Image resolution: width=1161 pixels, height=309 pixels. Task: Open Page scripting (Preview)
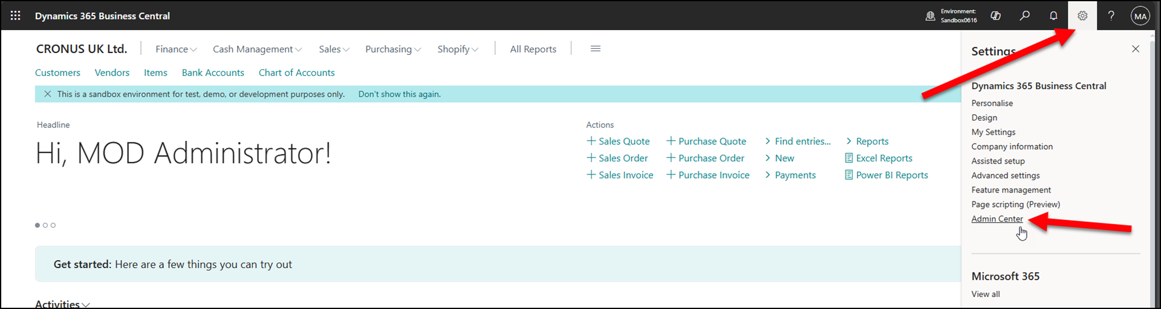pyautogui.click(x=1015, y=205)
